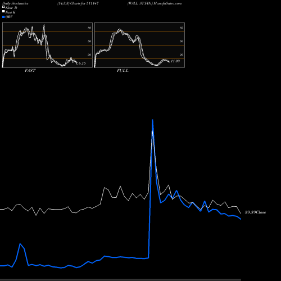Click the Fast K legend swatch
This screenshot has height=281, width=281.
tap(3, 11)
